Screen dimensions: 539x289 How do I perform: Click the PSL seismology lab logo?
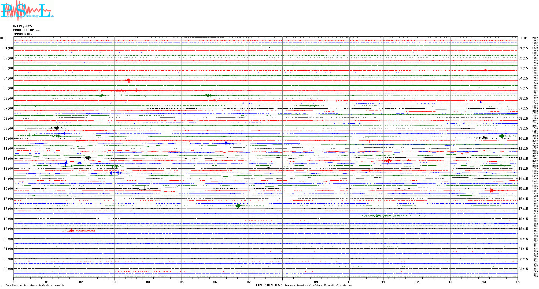tap(27, 11)
